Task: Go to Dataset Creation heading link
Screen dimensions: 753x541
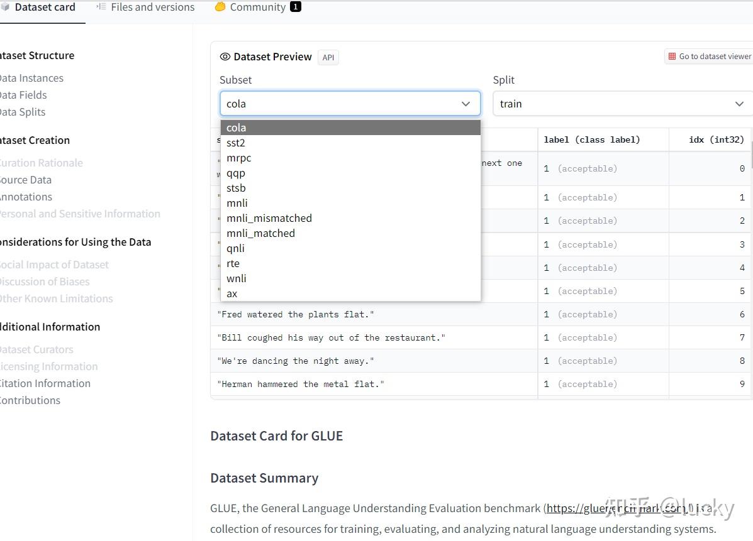Action: [x=35, y=141]
